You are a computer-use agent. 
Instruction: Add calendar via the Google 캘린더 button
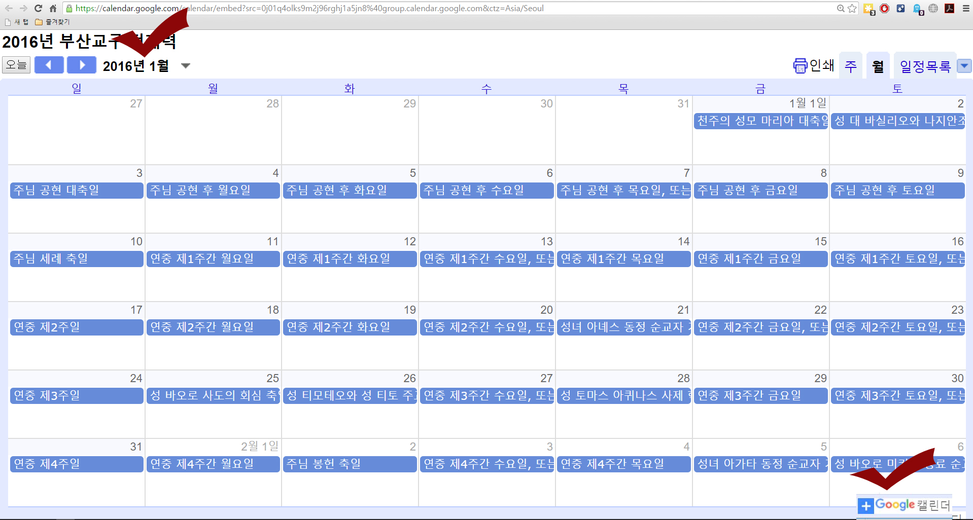[x=905, y=505]
